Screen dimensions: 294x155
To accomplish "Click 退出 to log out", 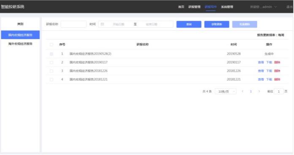I will tap(289, 7).
